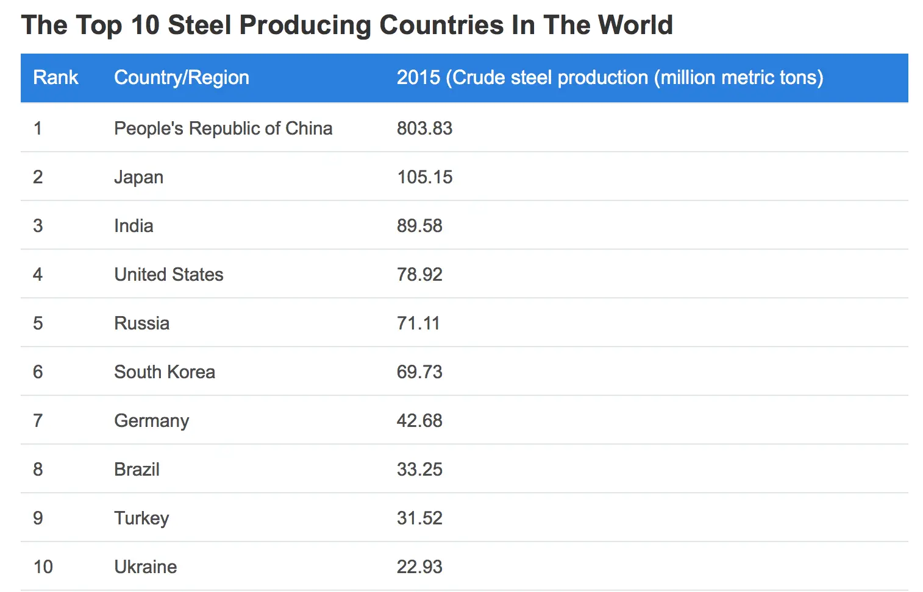The height and width of the screenshot is (592, 923).
Task: Click the 2015 crude steel production header
Action: click(x=610, y=77)
